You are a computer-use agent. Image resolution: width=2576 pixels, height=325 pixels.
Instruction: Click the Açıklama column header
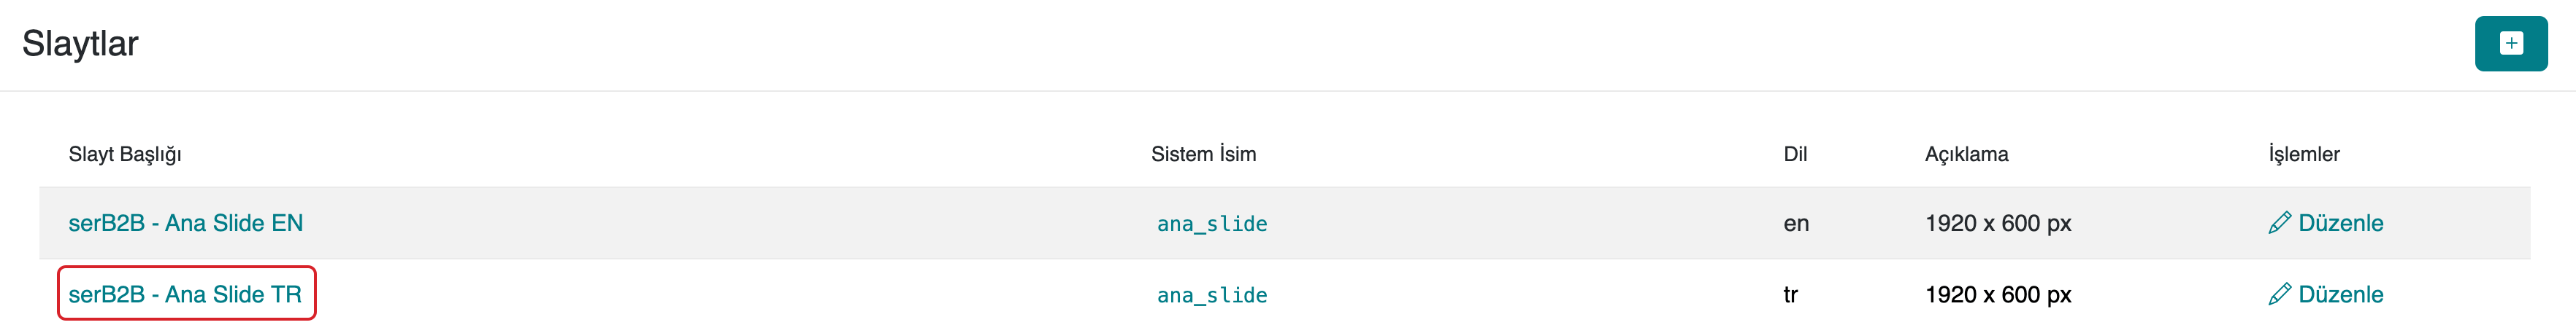[1966, 154]
